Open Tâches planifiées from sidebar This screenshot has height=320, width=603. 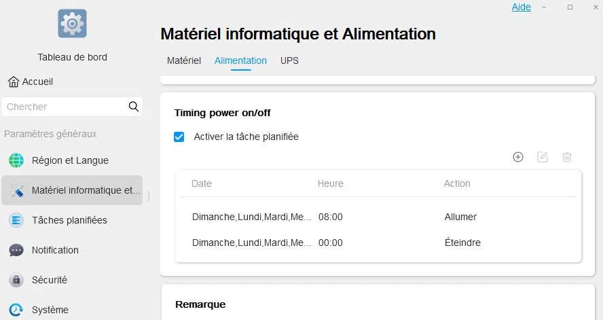pos(69,220)
